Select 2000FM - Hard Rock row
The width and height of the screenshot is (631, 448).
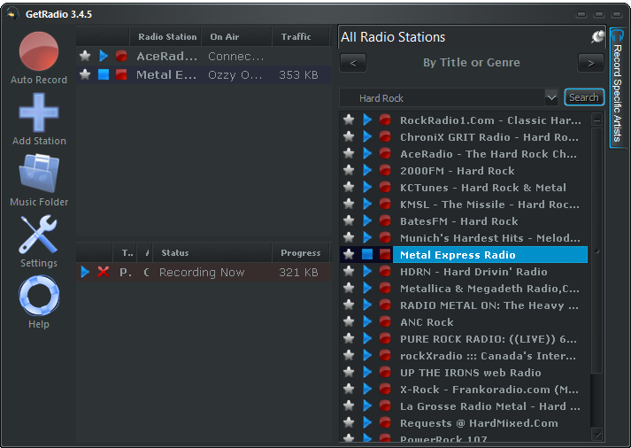464,171
